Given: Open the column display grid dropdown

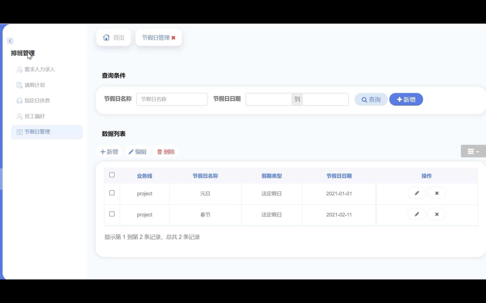Looking at the screenshot, I should pos(473,151).
